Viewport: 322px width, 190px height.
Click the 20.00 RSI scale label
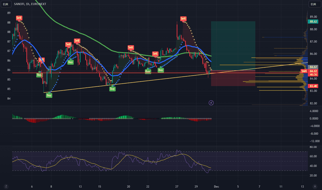(313, 175)
